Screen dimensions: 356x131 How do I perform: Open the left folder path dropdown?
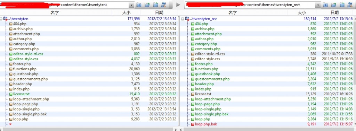pos(131,5)
